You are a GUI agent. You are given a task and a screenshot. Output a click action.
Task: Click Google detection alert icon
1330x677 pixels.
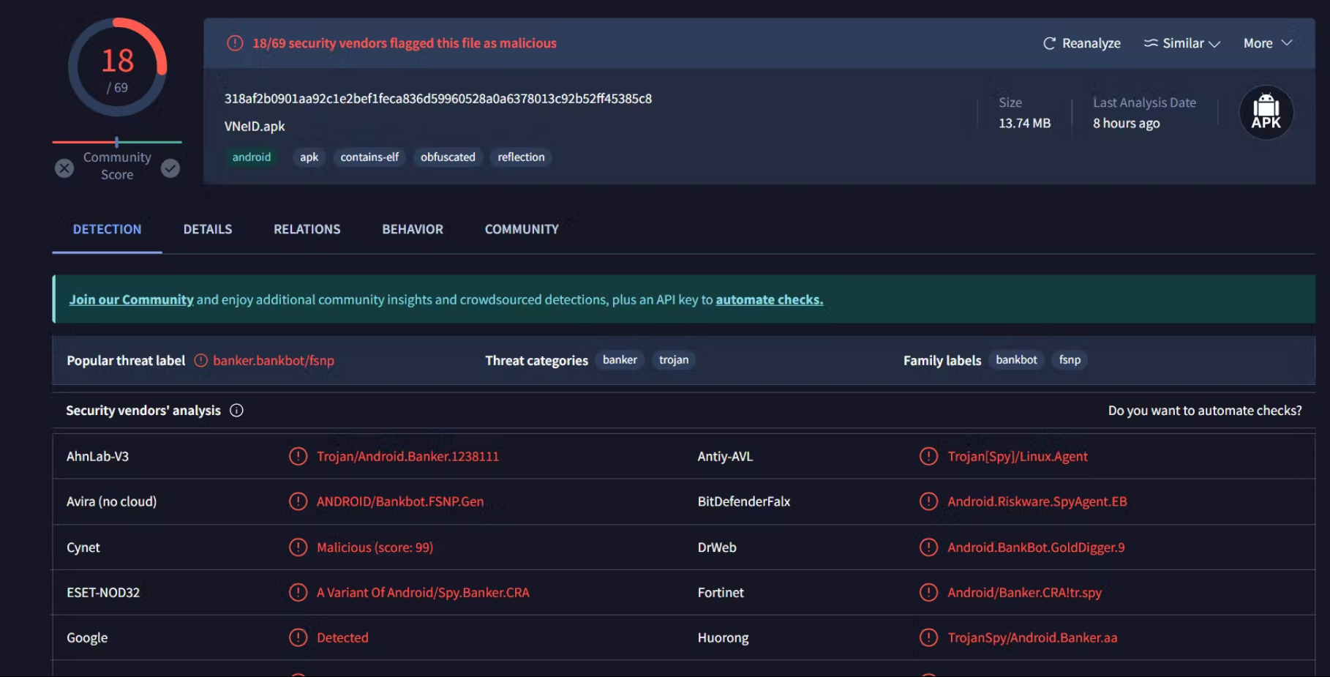pos(298,637)
